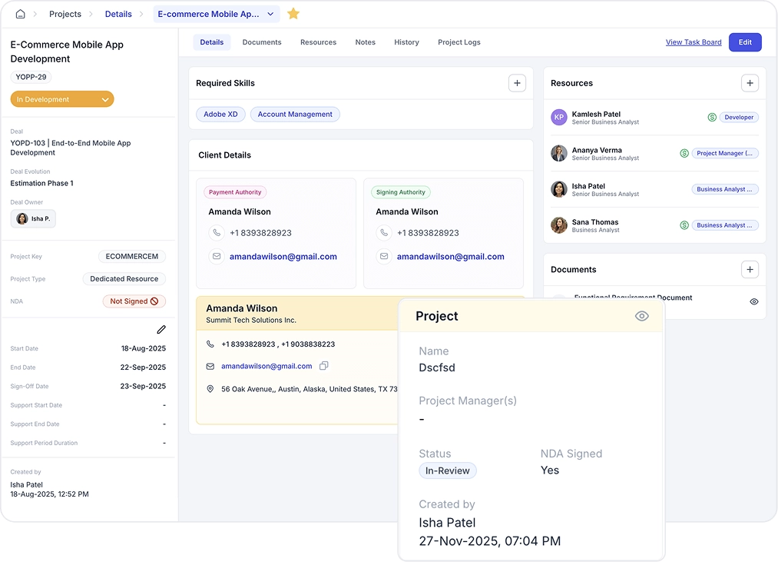This screenshot has height=562, width=778.
Task: Click the Developer role badge
Action: pos(739,118)
